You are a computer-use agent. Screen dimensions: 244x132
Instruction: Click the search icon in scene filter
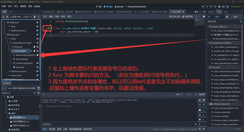click(x=31, y=17)
